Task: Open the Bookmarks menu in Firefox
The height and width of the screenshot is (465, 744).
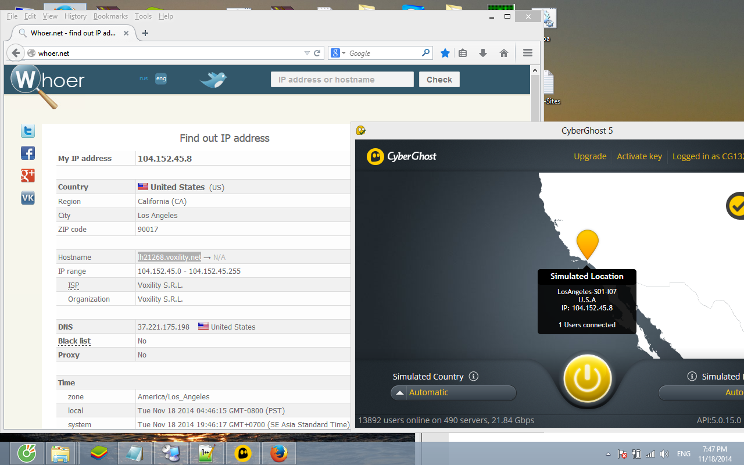Action: [x=110, y=16]
